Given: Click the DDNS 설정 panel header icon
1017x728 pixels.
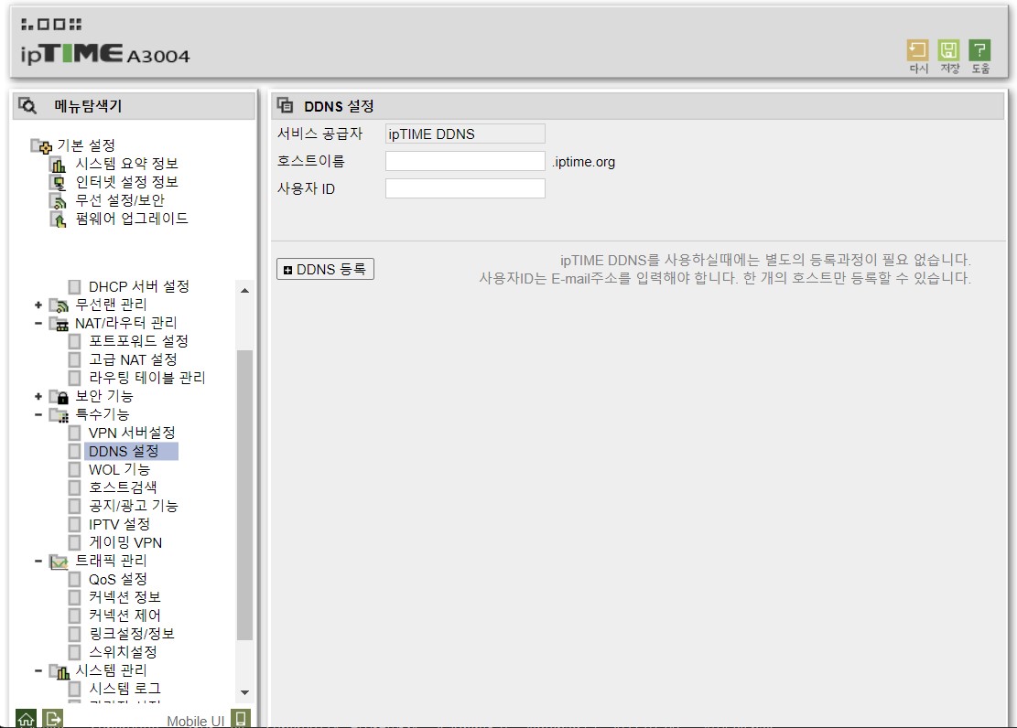Looking at the screenshot, I should point(285,105).
